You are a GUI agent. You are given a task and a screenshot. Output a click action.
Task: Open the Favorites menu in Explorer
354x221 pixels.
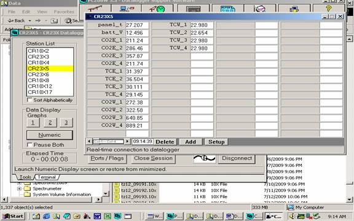click(64, 12)
